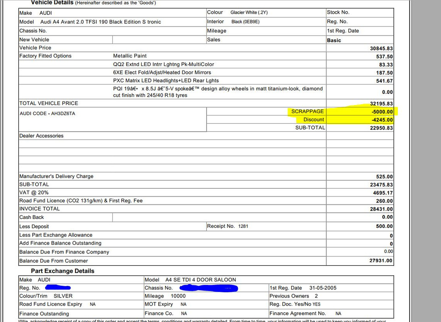Click the Interior Black (0EB9E) text
The height and width of the screenshot is (322, 441).
pos(233,22)
